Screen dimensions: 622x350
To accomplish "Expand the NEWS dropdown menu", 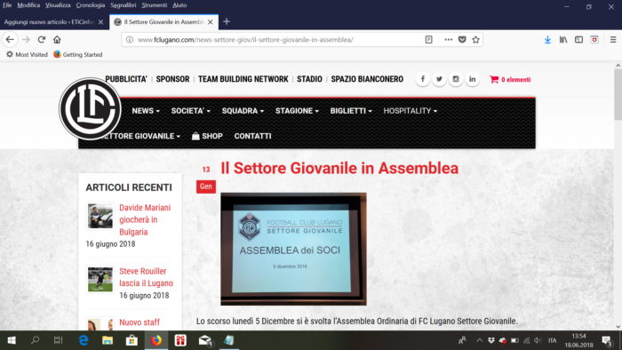I will 146,111.
